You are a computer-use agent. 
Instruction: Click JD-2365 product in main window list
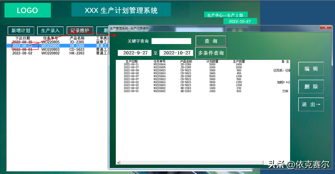[77, 42]
